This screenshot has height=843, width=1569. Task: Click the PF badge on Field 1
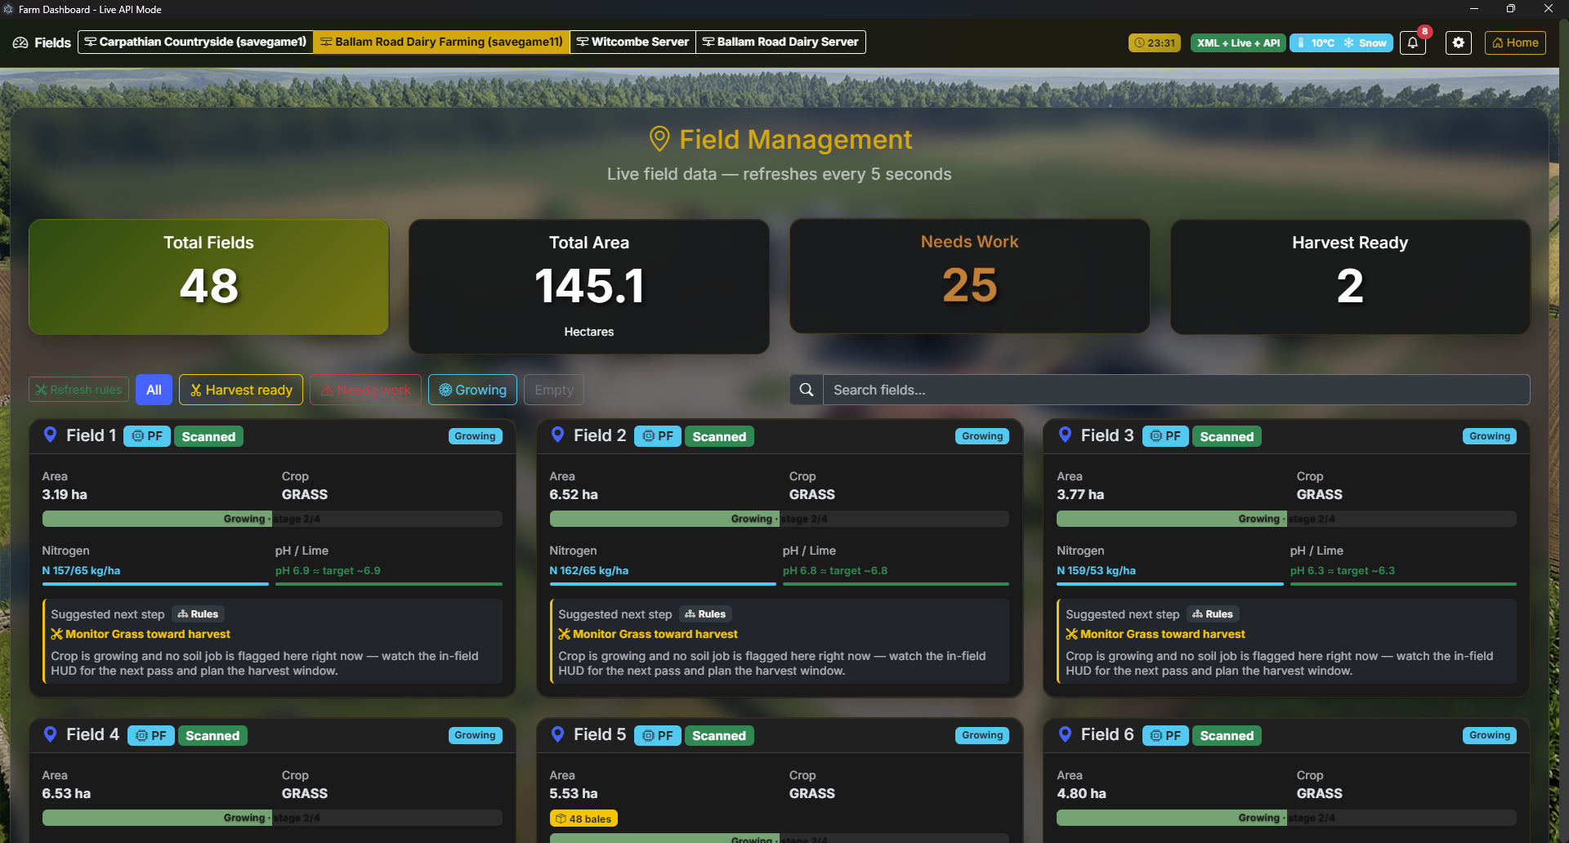tap(147, 436)
